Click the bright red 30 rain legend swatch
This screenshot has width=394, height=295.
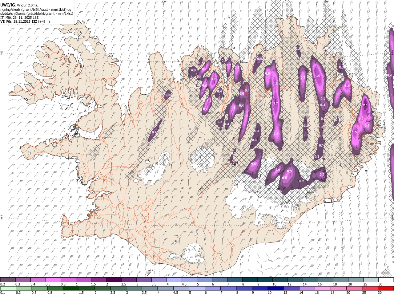[385, 288]
